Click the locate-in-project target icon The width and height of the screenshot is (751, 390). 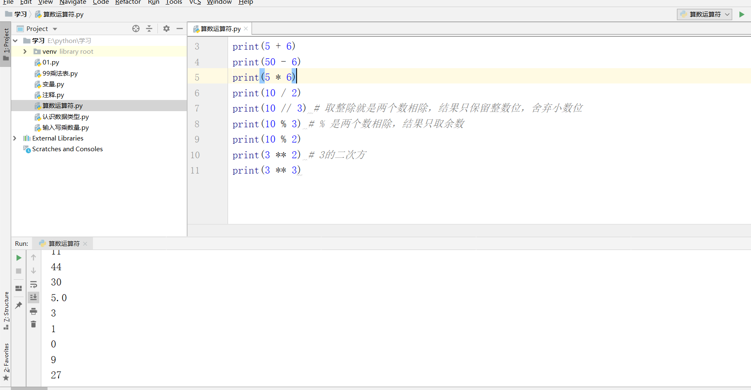(x=136, y=29)
